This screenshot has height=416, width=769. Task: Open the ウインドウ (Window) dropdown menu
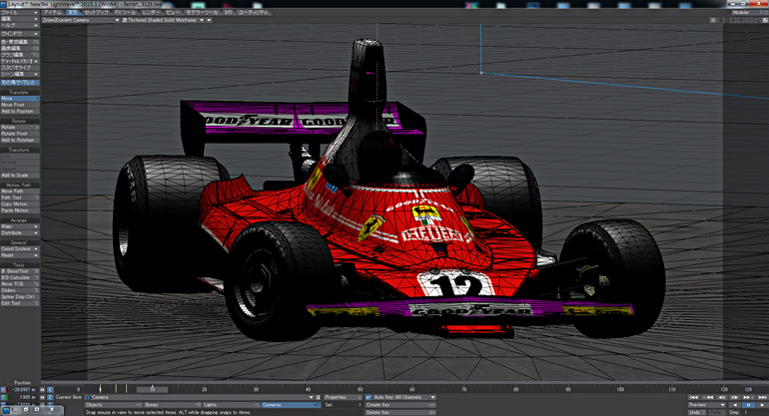point(20,34)
